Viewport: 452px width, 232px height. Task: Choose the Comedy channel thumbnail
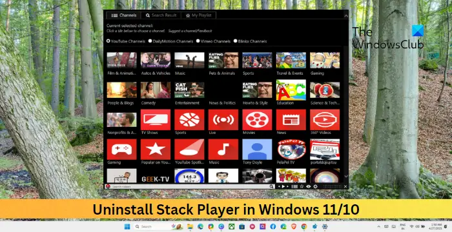[156, 90]
